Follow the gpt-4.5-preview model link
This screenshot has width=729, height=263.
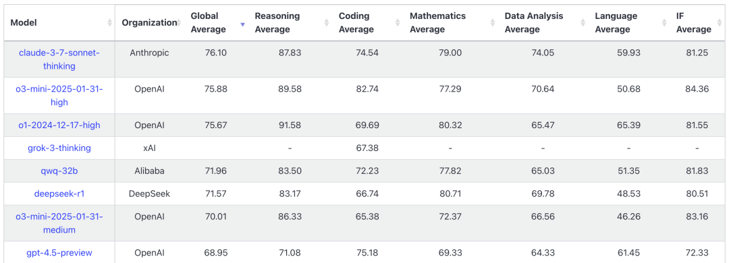59,253
